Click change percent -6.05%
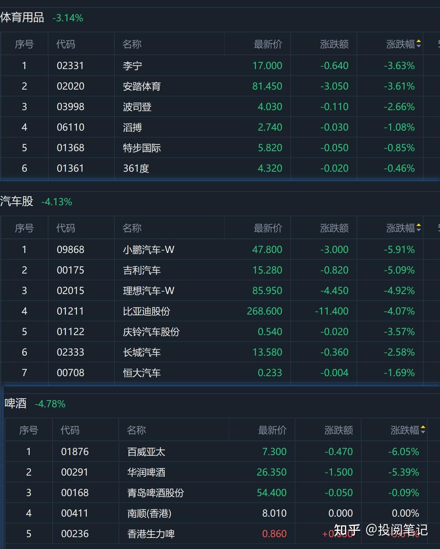440x549 pixels. (404, 452)
